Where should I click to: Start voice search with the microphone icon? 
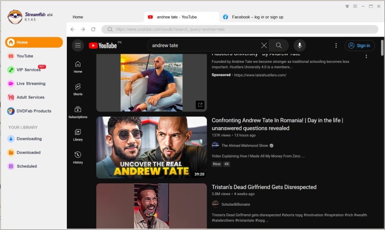(x=299, y=46)
